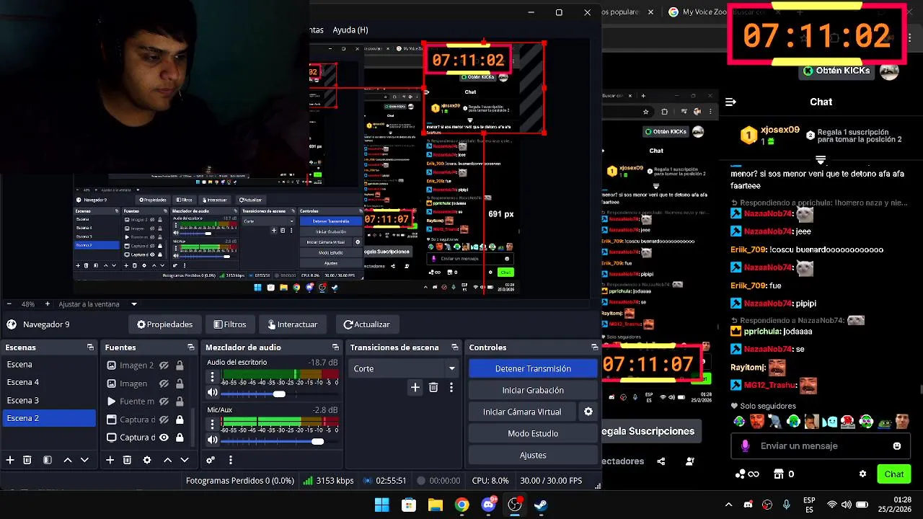Open Mic/Aux three-dot menu
This screenshot has width=923, height=519.
(x=212, y=424)
